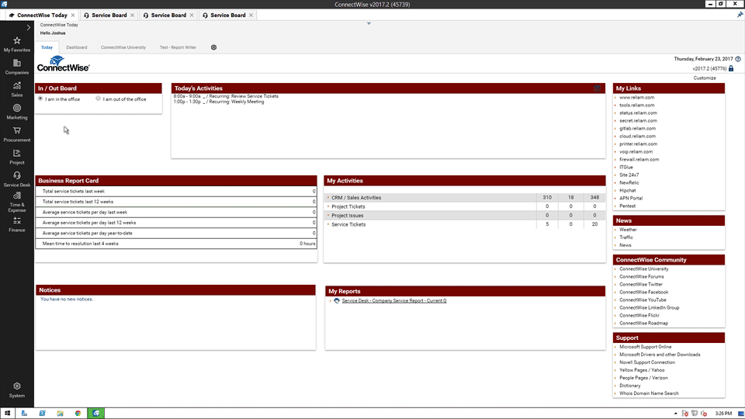Select the ConnectWise University tab
745x419 pixels.
[x=123, y=47]
